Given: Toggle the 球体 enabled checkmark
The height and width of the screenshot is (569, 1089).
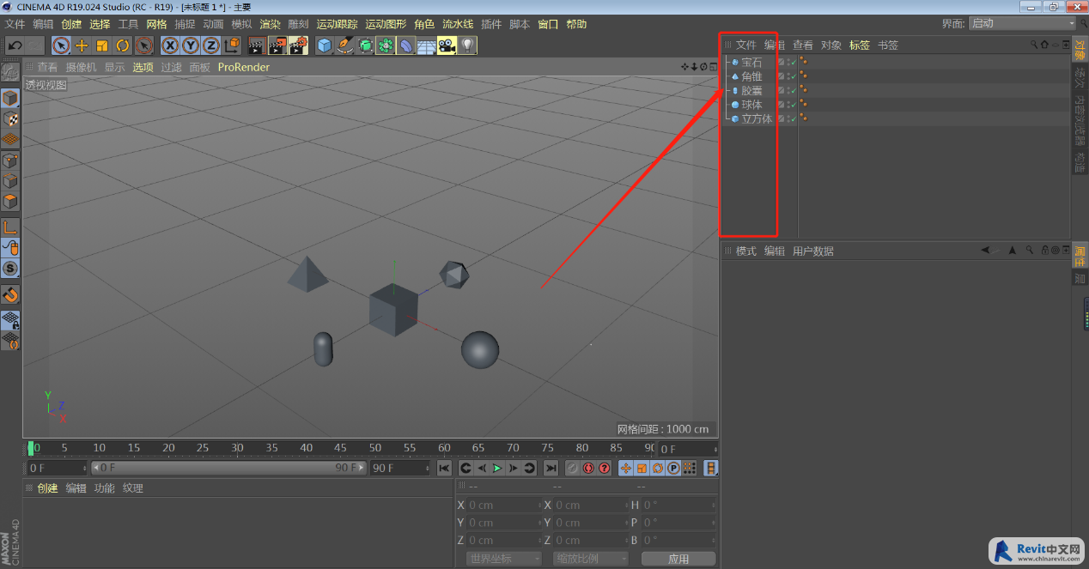Looking at the screenshot, I should pyautogui.click(x=793, y=105).
